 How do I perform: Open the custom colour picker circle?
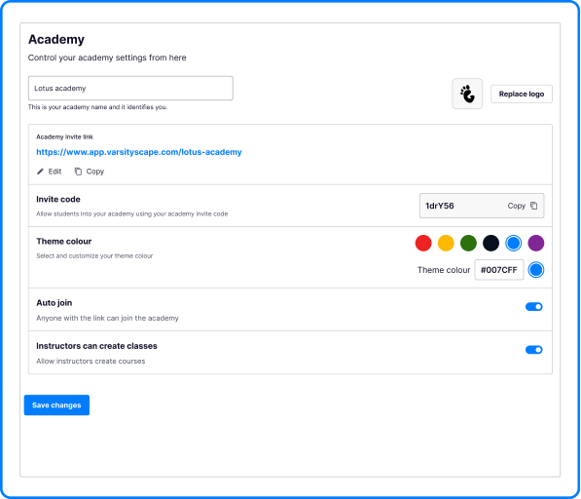click(x=536, y=270)
